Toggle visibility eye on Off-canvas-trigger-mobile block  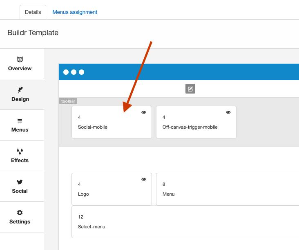click(x=228, y=112)
